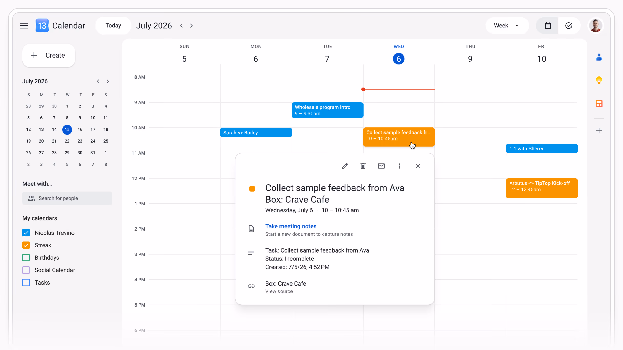Email event details envelope icon
623x350 pixels.
[381, 166]
